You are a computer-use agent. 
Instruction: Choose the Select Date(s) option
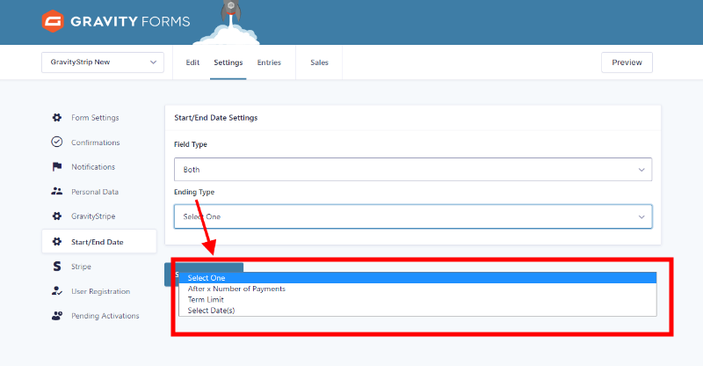click(x=417, y=311)
